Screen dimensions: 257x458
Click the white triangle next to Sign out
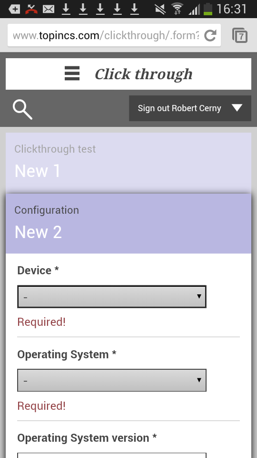[237, 108]
